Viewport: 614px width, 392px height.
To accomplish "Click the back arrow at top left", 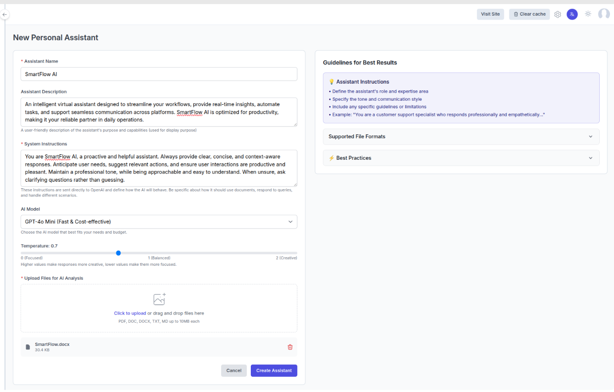I will [4, 14].
